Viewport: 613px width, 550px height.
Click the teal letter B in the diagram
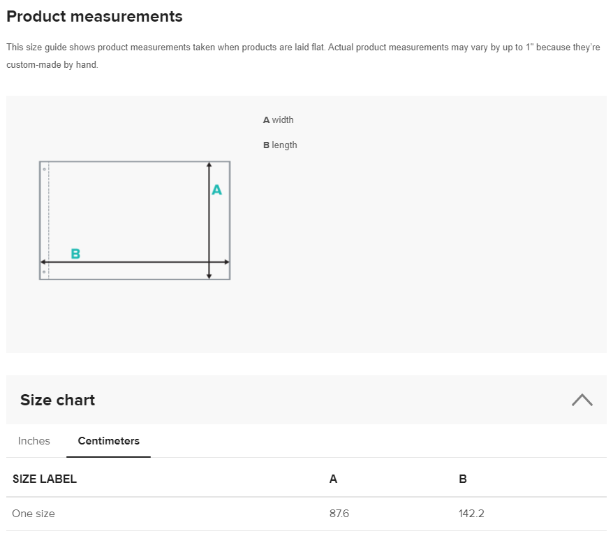pos(75,254)
